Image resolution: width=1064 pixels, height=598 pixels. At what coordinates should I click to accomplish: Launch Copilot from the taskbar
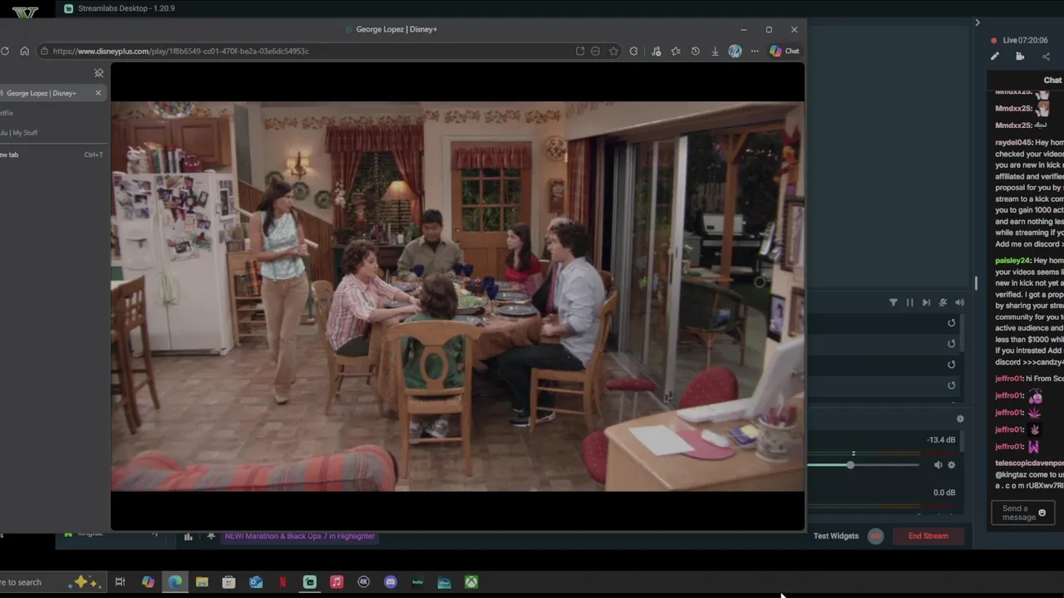click(x=148, y=582)
